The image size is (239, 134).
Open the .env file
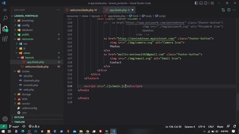24,113
